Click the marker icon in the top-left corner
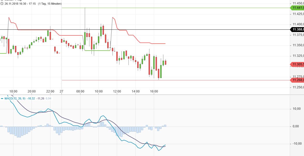The image size is (304, 156). pyautogui.click(x=2, y=1)
